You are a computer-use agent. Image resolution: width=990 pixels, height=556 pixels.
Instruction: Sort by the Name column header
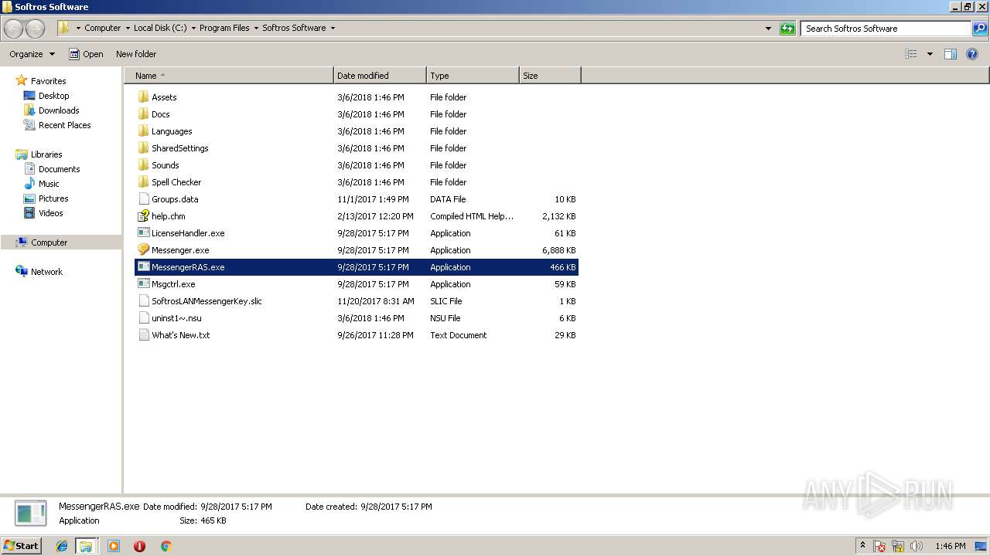[x=229, y=76]
